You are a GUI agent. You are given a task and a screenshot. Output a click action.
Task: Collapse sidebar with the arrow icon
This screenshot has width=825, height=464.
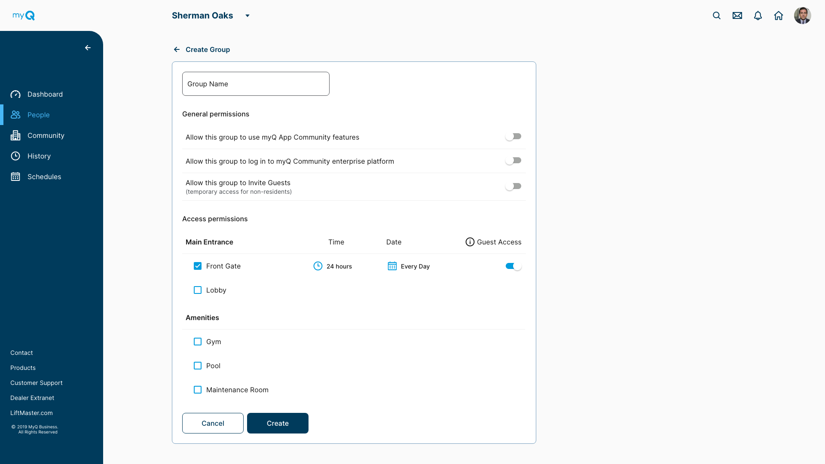pos(88,48)
